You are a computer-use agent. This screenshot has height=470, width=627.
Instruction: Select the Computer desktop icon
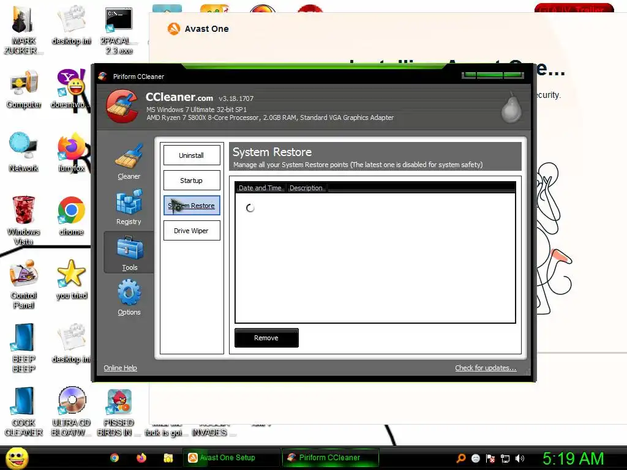[24, 89]
